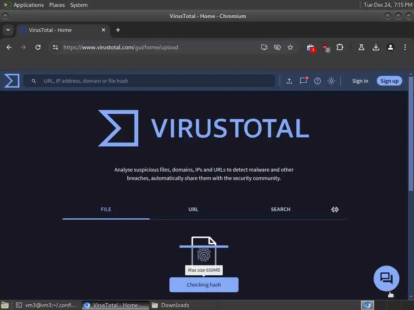This screenshot has width=414, height=310.
Task: Open the Downloads folder taskbar item
Action: pyautogui.click(x=171, y=305)
